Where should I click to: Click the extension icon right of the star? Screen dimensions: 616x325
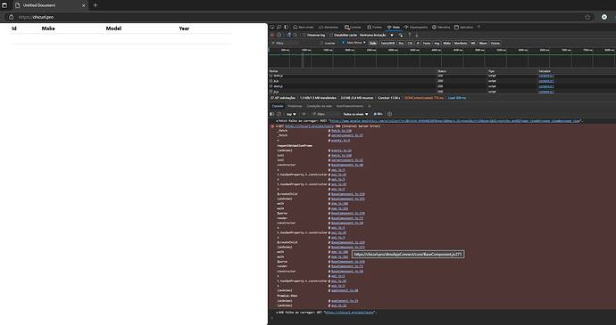pyautogui.click(x=604, y=17)
